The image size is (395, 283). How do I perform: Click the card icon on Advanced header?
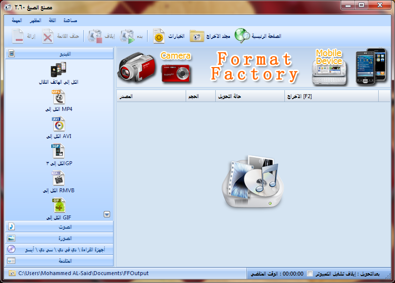(x=11, y=261)
